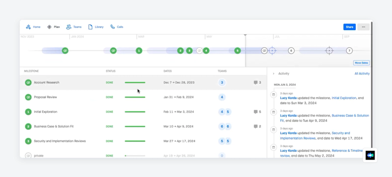
Task: Click Security and Implementation green 3 badge
Action: click(28, 141)
